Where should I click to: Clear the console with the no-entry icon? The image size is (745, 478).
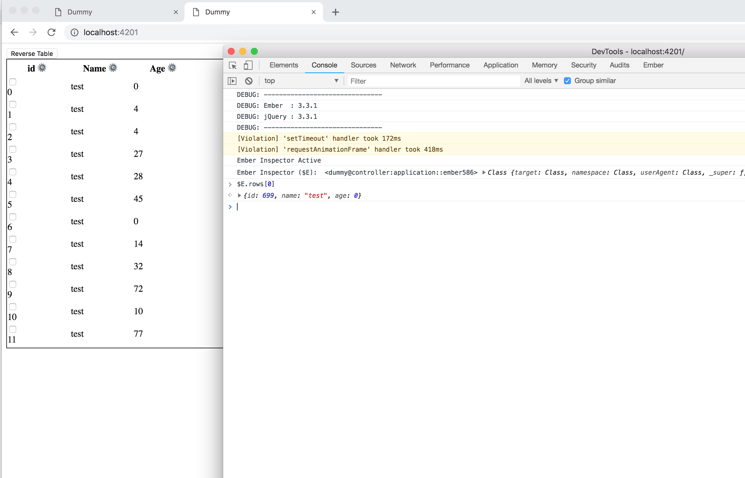tap(249, 81)
